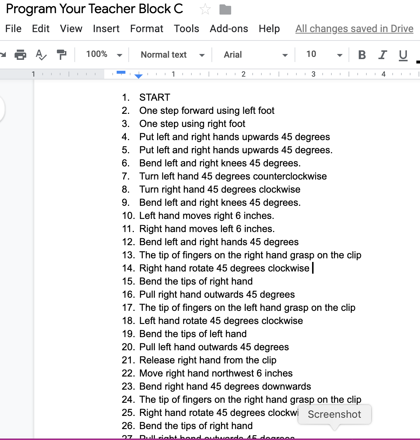Select list item 1 reading START
This screenshot has height=440, width=420.
pyautogui.click(x=154, y=97)
